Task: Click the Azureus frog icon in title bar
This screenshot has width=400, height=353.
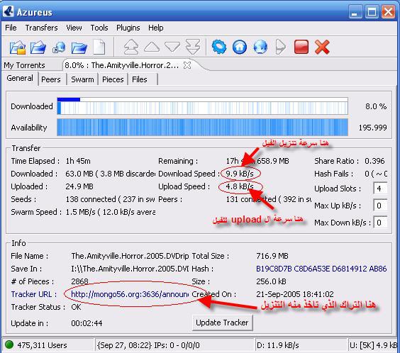Action: click(9, 11)
